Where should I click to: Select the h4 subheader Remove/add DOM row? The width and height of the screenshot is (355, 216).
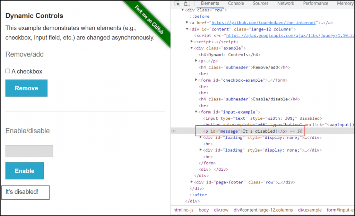tap(244, 67)
